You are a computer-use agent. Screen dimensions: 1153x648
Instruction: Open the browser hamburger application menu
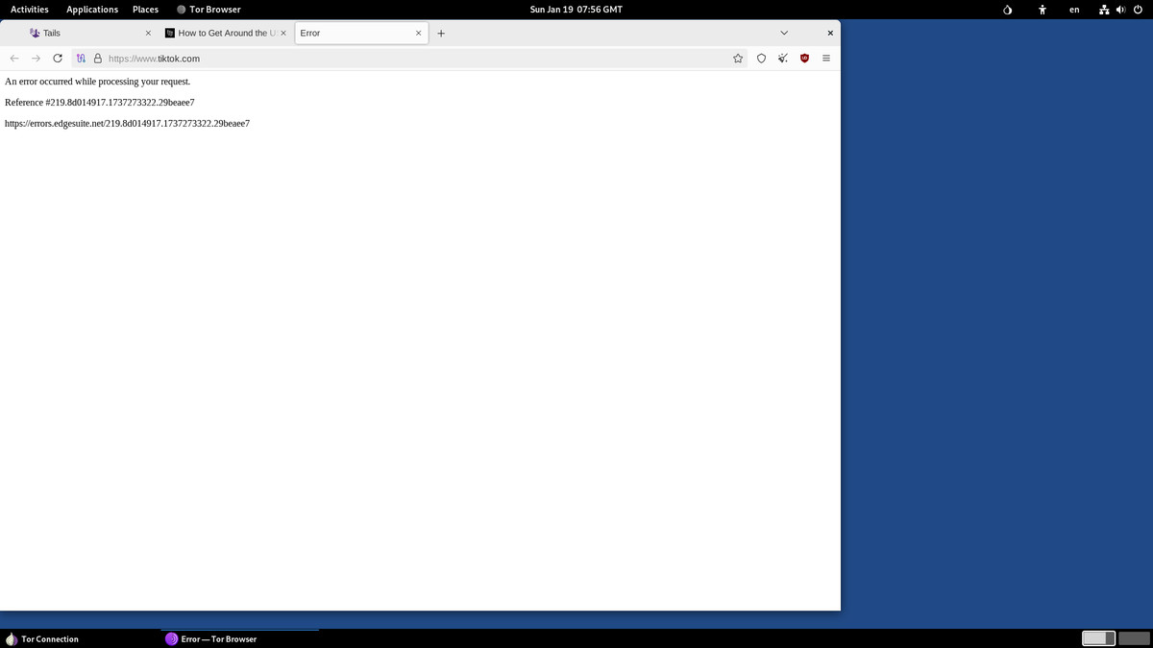click(x=826, y=59)
